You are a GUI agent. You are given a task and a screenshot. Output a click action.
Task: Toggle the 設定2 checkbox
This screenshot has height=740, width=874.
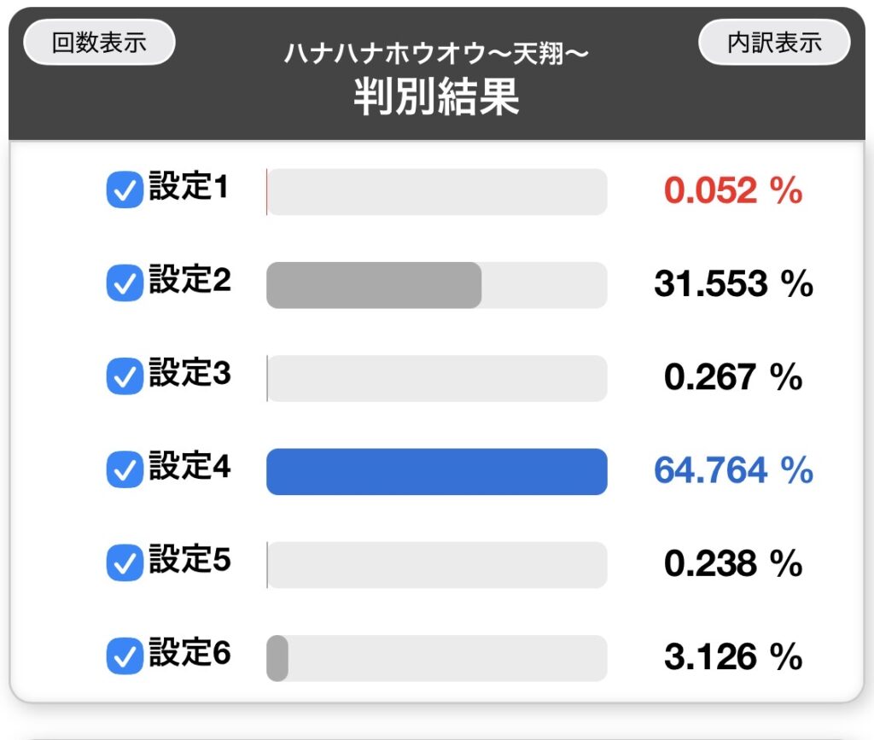point(124,284)
